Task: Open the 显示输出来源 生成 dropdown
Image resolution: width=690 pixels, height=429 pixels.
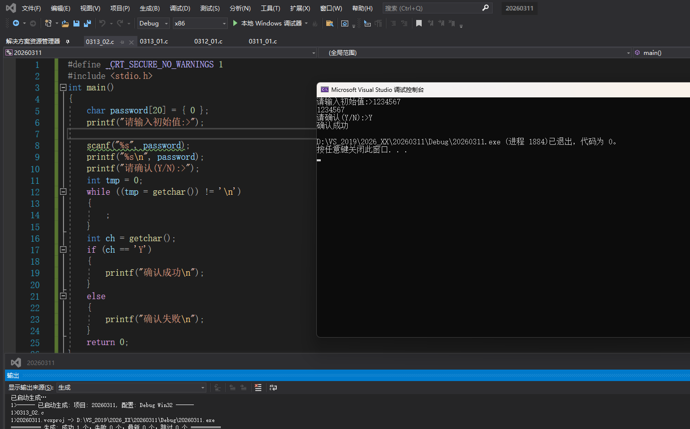Action: pos(131,388)
